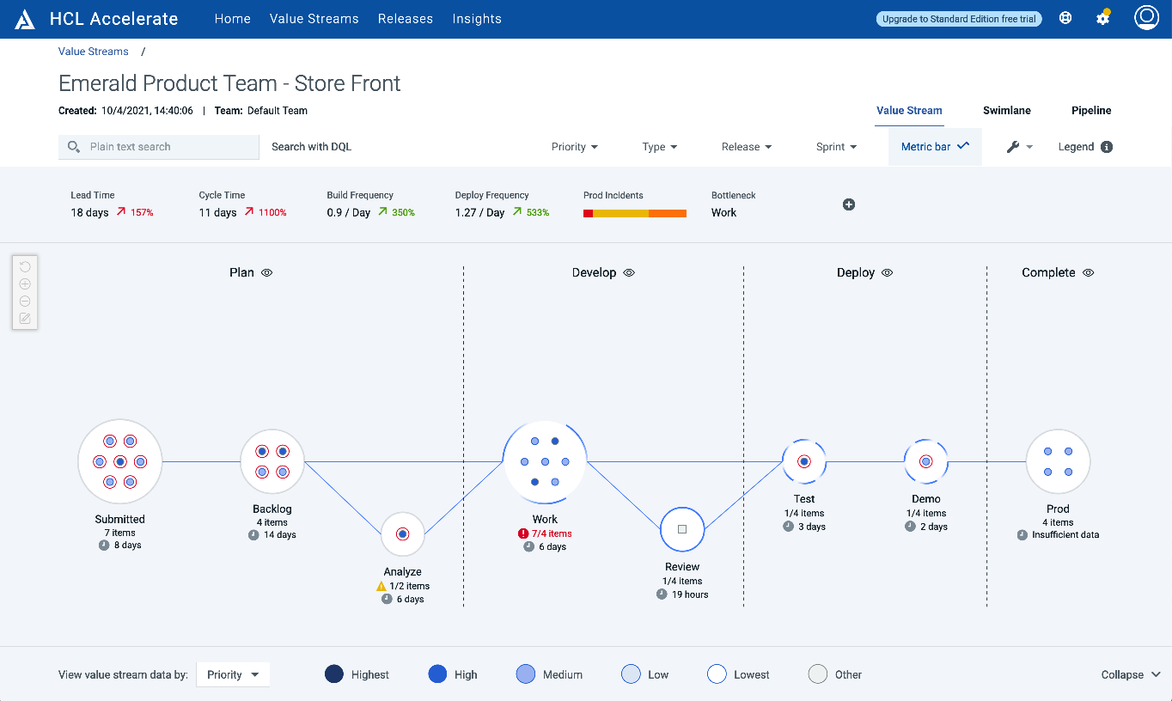This screenshot has width=1172, height=701.
Task: Collapse the bottom legend panel
Action: point(1131,674)
